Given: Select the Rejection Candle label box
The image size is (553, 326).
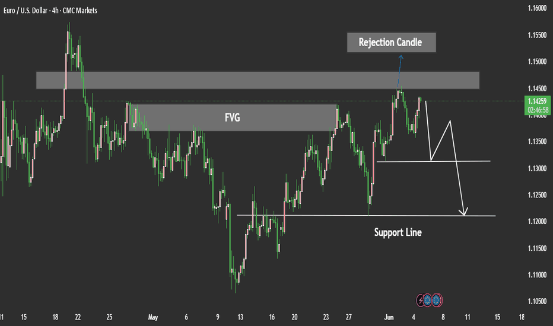Looking at the screenshot, I should pos(391,42).
